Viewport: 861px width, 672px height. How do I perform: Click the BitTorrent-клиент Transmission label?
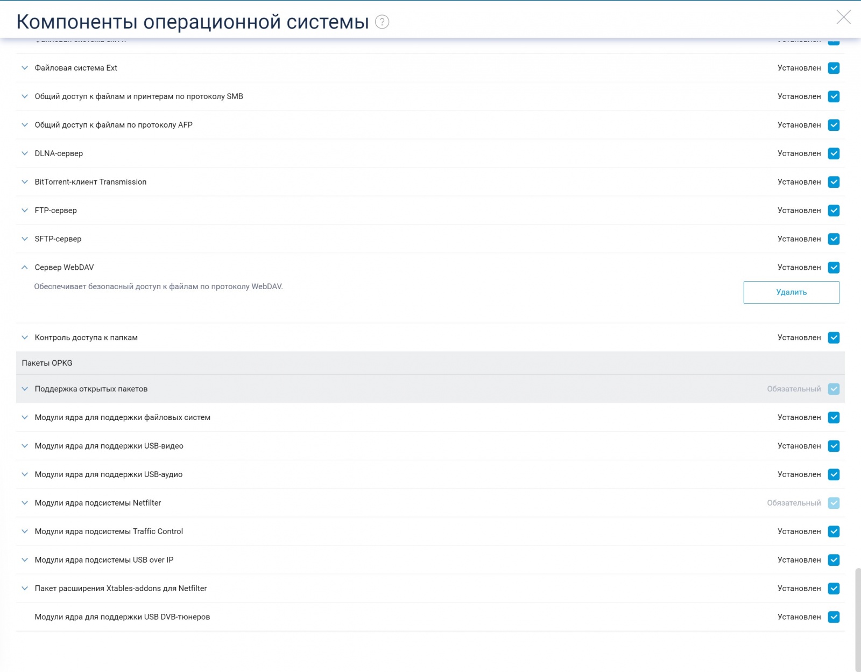tap(90, 182)
